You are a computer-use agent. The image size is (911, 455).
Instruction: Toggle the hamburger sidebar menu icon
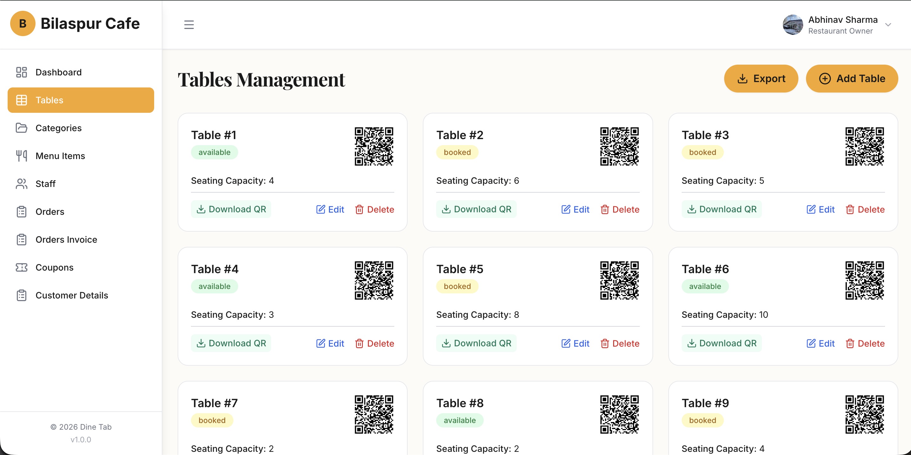[189, 24]
